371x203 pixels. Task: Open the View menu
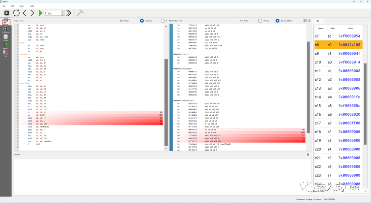(22, 6)
